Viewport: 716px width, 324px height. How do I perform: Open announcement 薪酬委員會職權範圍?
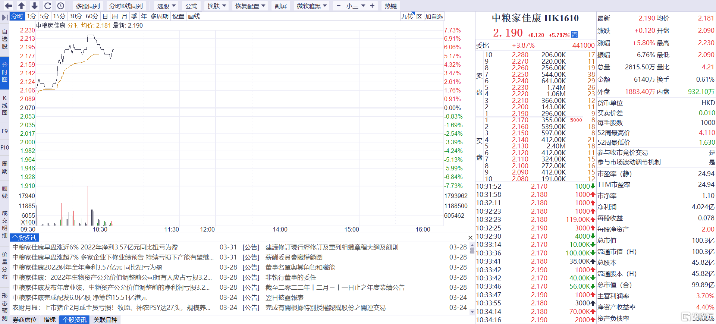pos(294,257)
